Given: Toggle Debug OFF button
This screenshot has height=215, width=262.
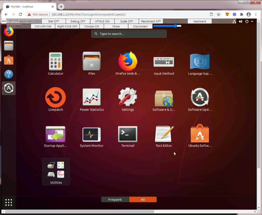Looking at the screenshot, I should click(x=78, y=21).
